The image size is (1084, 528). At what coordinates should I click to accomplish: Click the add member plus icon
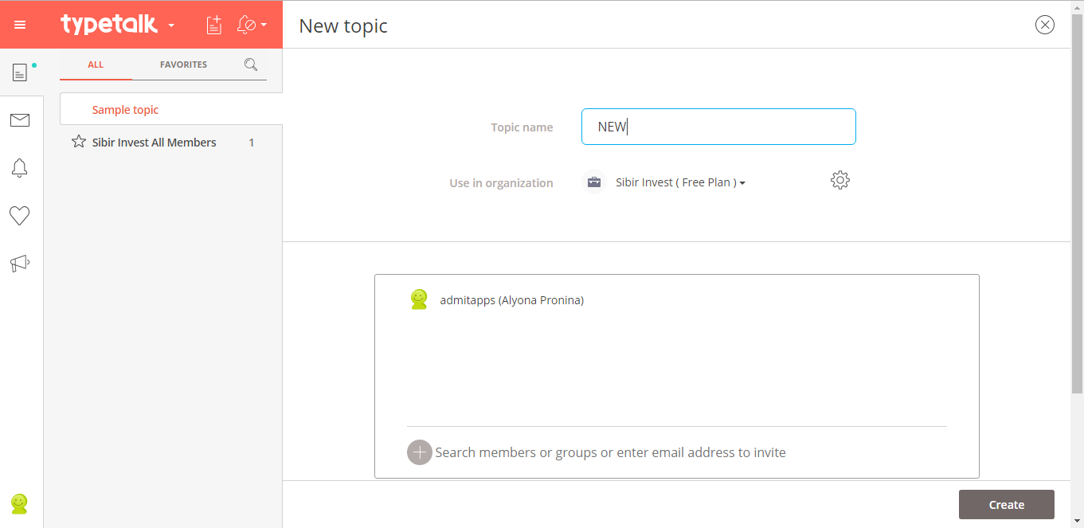[x=420, y=452]
